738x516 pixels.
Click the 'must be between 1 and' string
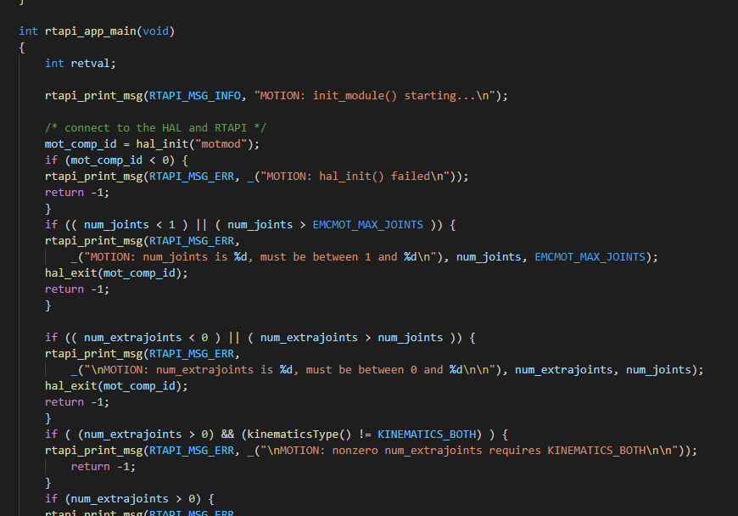(328, 256)
